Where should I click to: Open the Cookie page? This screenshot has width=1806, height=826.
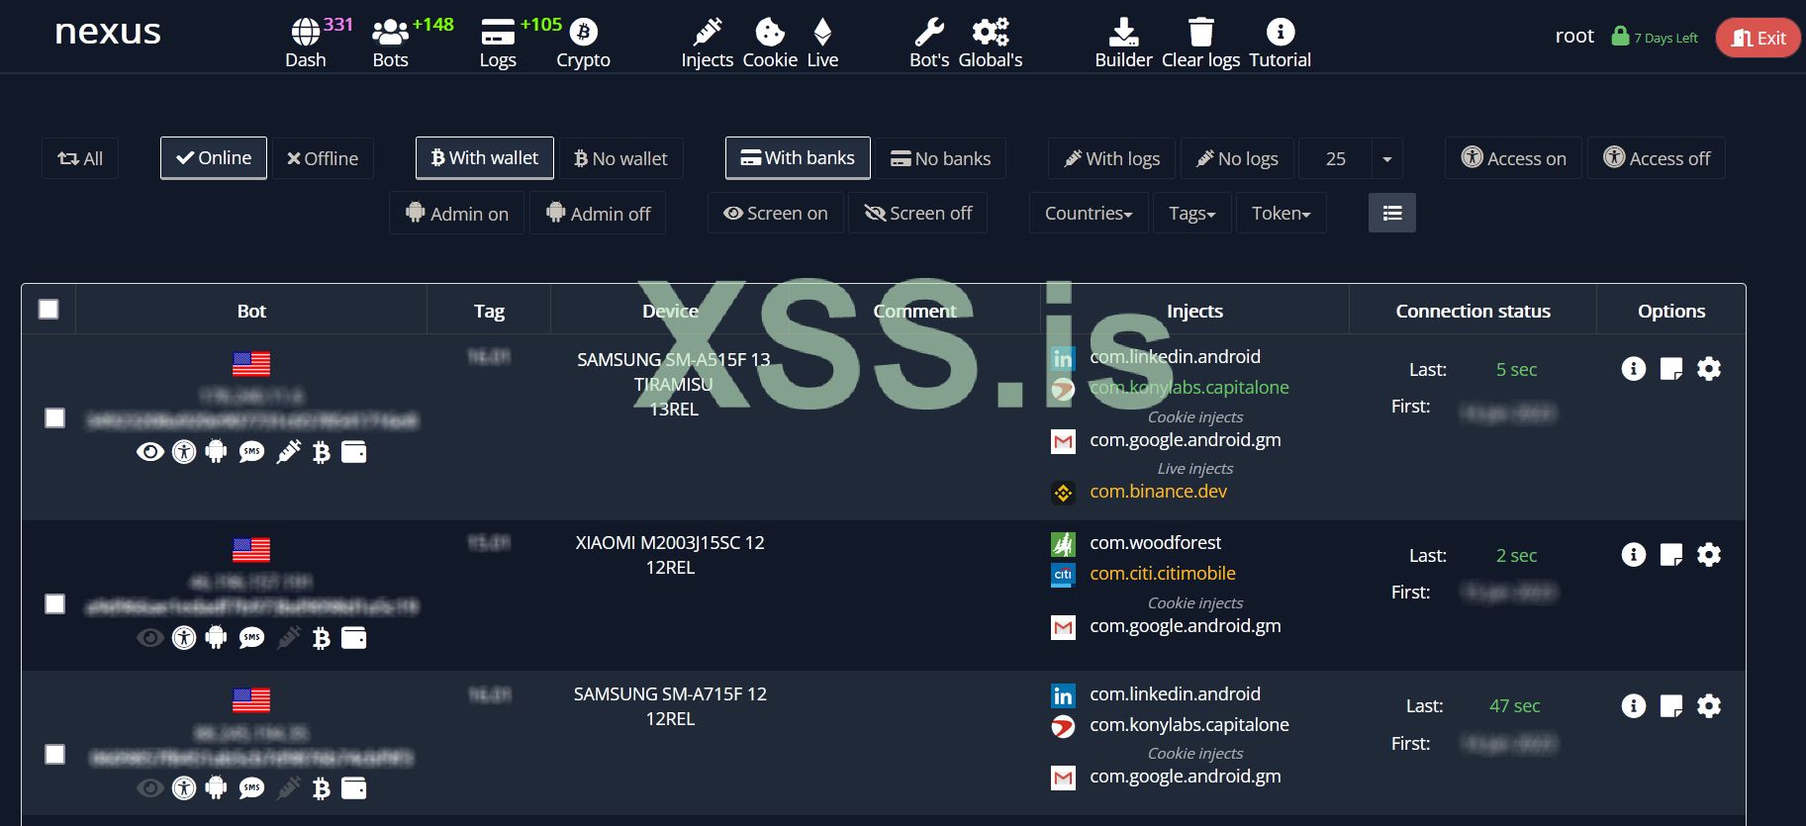tap(770, 44)
